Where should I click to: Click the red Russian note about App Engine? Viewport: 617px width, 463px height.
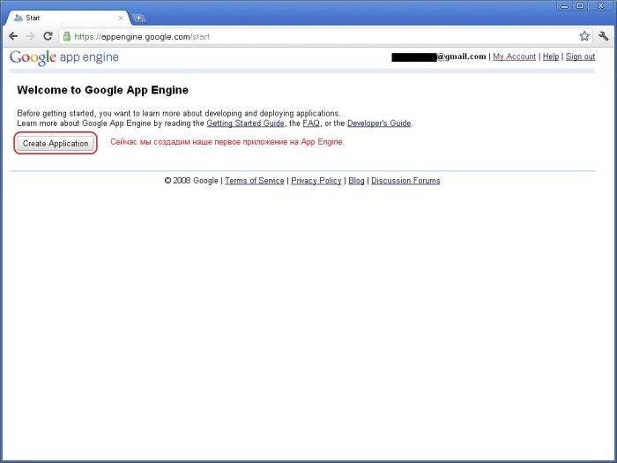click(227, 142)
